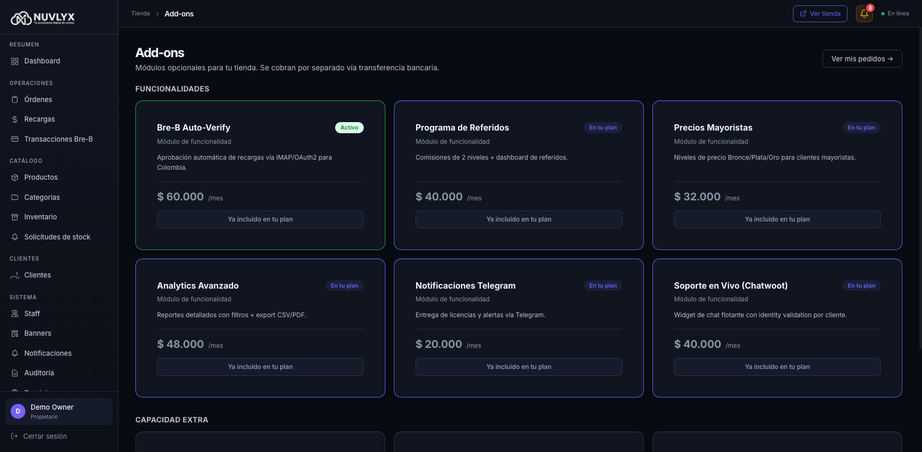
Task: Select Transacciones Bre-B in sidebar
Action: (x=59, y=139)
